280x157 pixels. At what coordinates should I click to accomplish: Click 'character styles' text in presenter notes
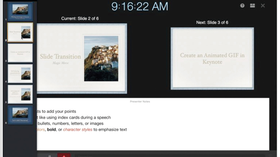(x=77, y=129)
